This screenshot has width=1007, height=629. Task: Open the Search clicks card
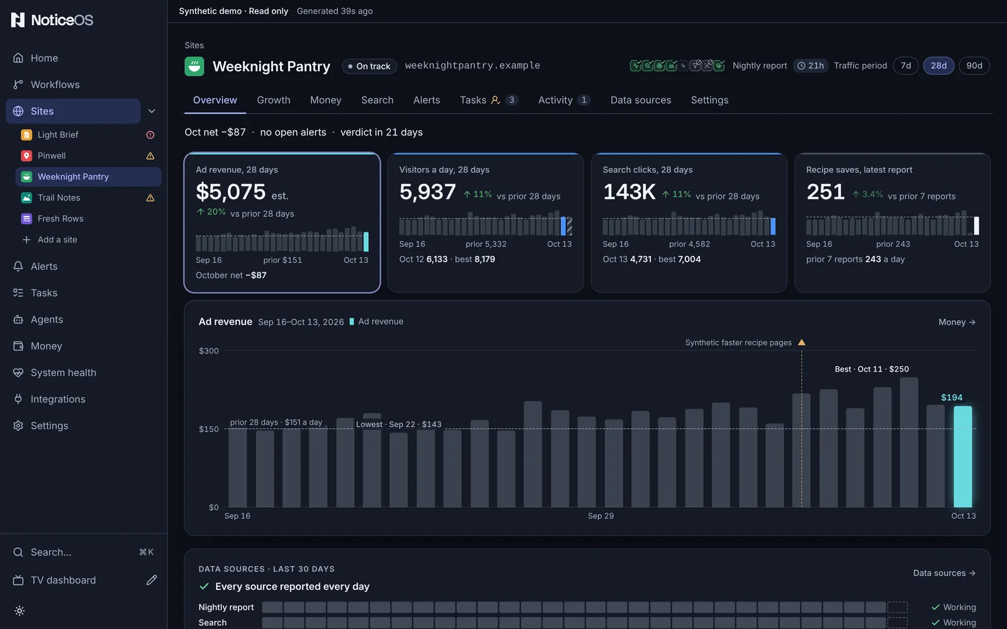pyautogui.click(x=689, y=223)
